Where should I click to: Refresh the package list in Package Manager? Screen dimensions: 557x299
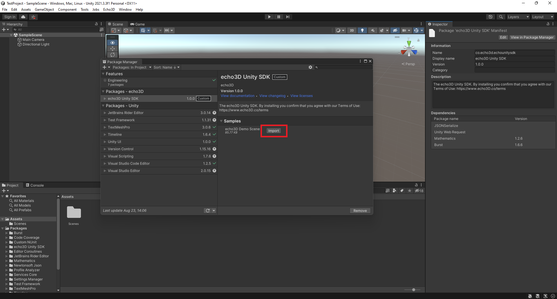(207, 211)
